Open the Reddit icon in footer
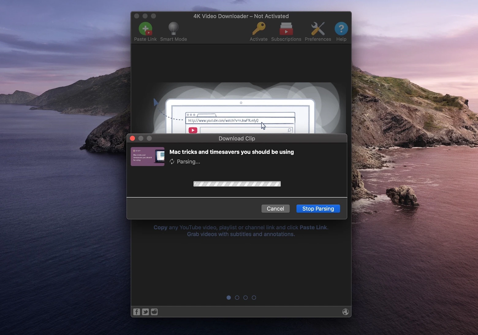This screenshot has height=335, width=478. pos(154,312)
